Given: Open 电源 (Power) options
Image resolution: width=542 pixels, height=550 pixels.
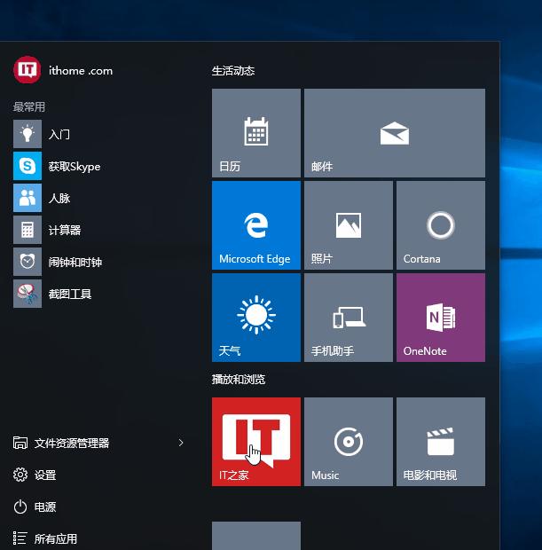Looking at the screenshot, I should 45,507.
